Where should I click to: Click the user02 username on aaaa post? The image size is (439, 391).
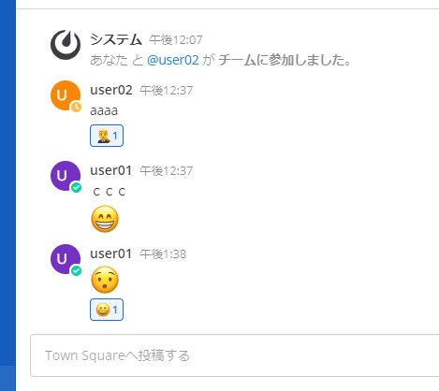click(x=111, y=90)
